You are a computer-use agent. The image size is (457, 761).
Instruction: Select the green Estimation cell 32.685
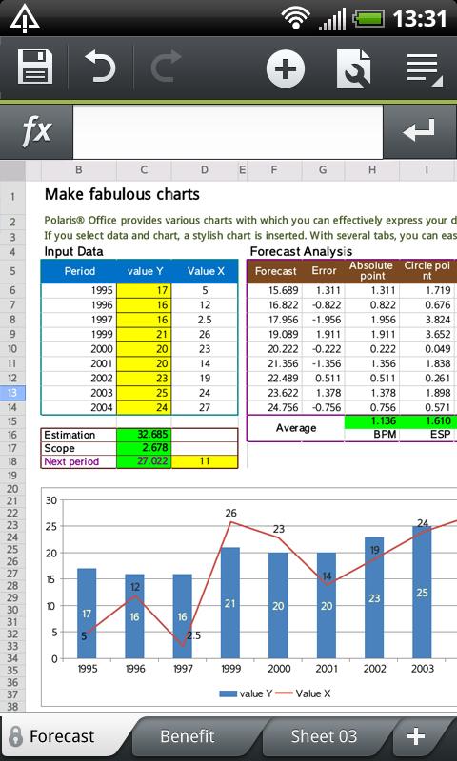(x=144, y=435)
